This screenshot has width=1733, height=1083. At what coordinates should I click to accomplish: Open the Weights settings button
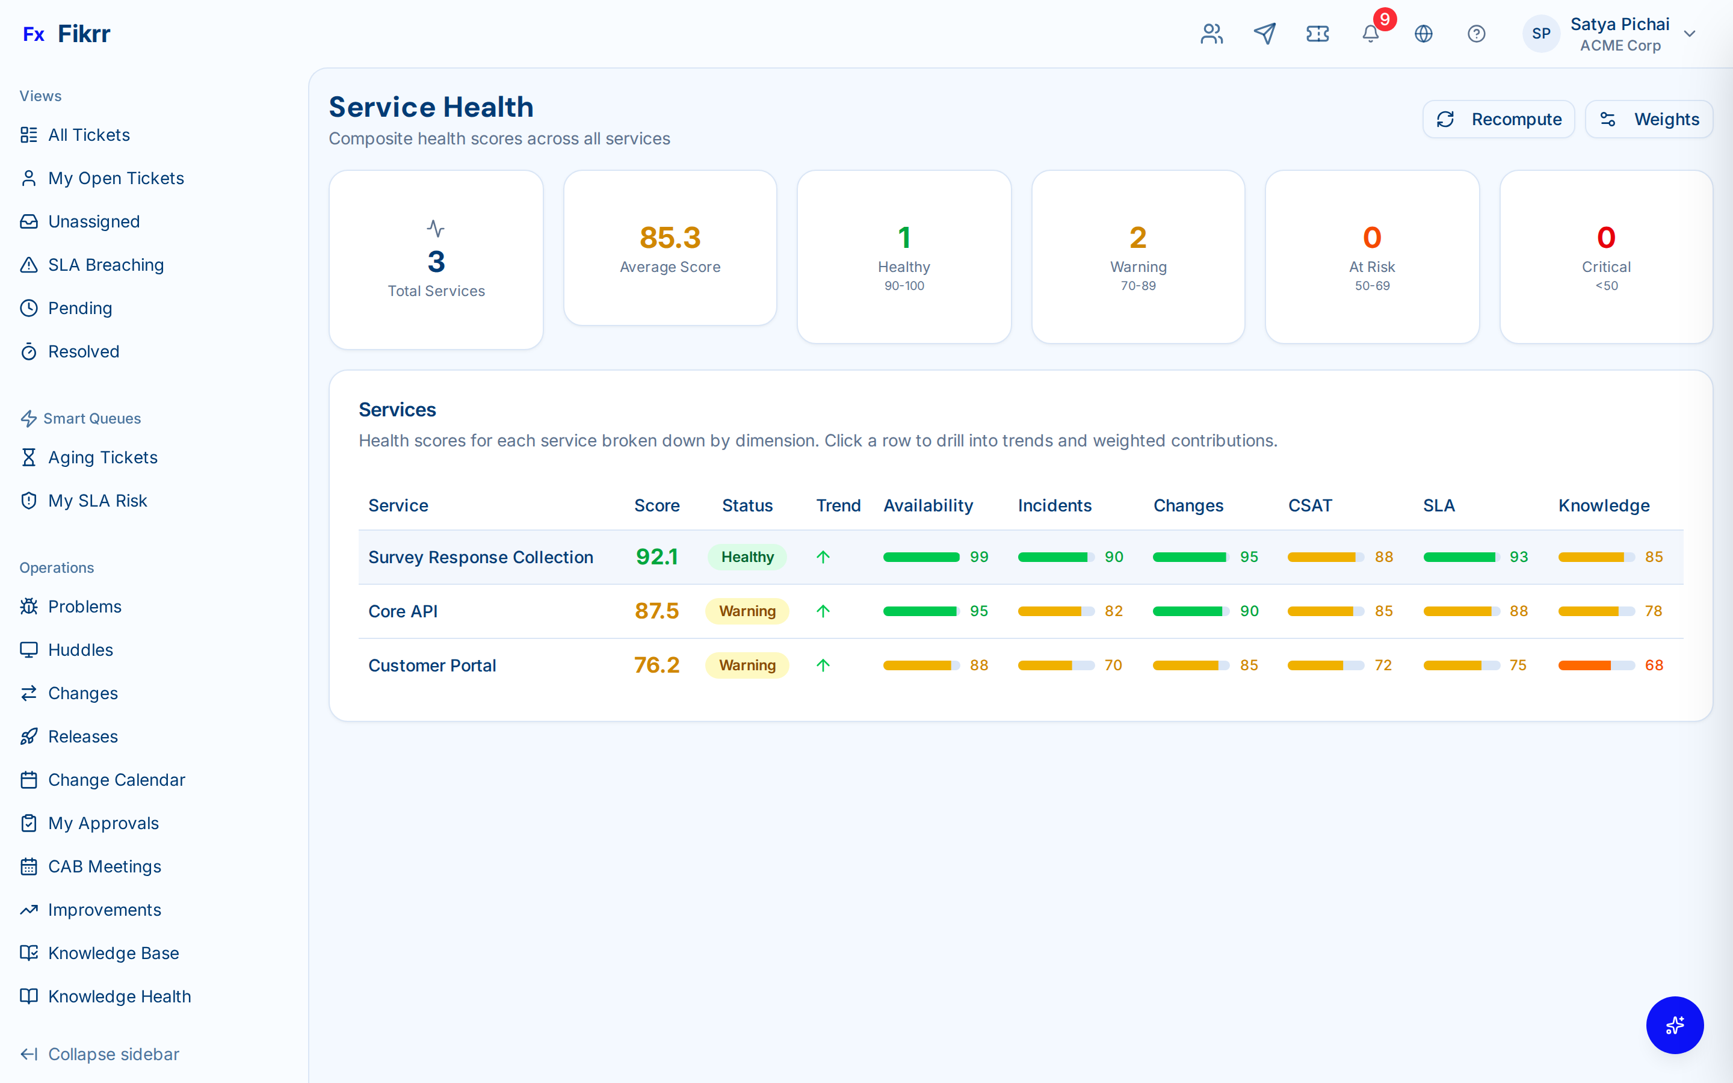click(1649, 119)
